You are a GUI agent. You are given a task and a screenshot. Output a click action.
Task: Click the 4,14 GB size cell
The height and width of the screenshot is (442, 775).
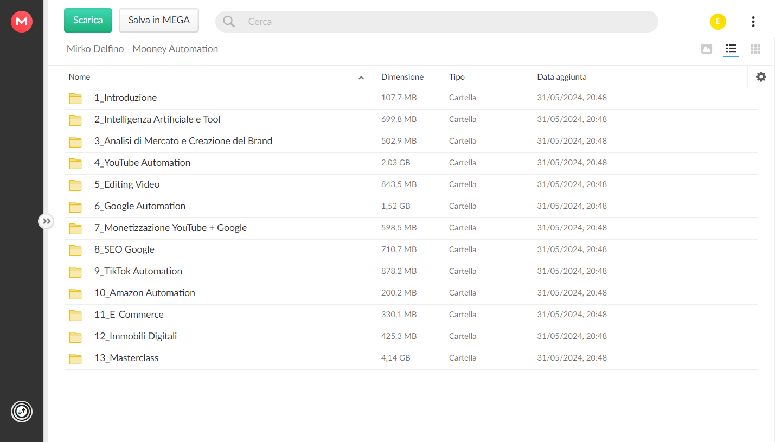tap(396, 358)
